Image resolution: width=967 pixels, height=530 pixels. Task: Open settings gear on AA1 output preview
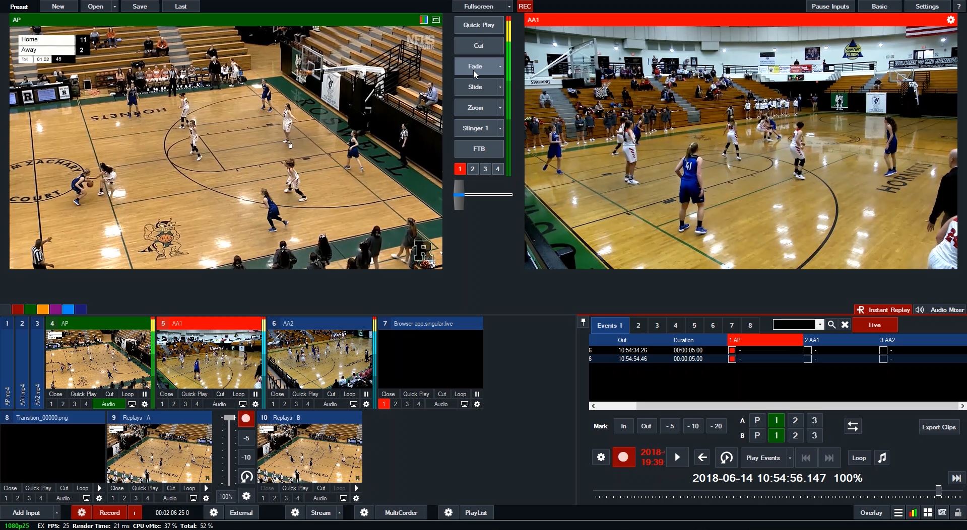click(950, 20)
